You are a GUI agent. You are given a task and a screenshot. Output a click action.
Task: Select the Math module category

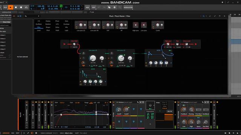point(57,30)
